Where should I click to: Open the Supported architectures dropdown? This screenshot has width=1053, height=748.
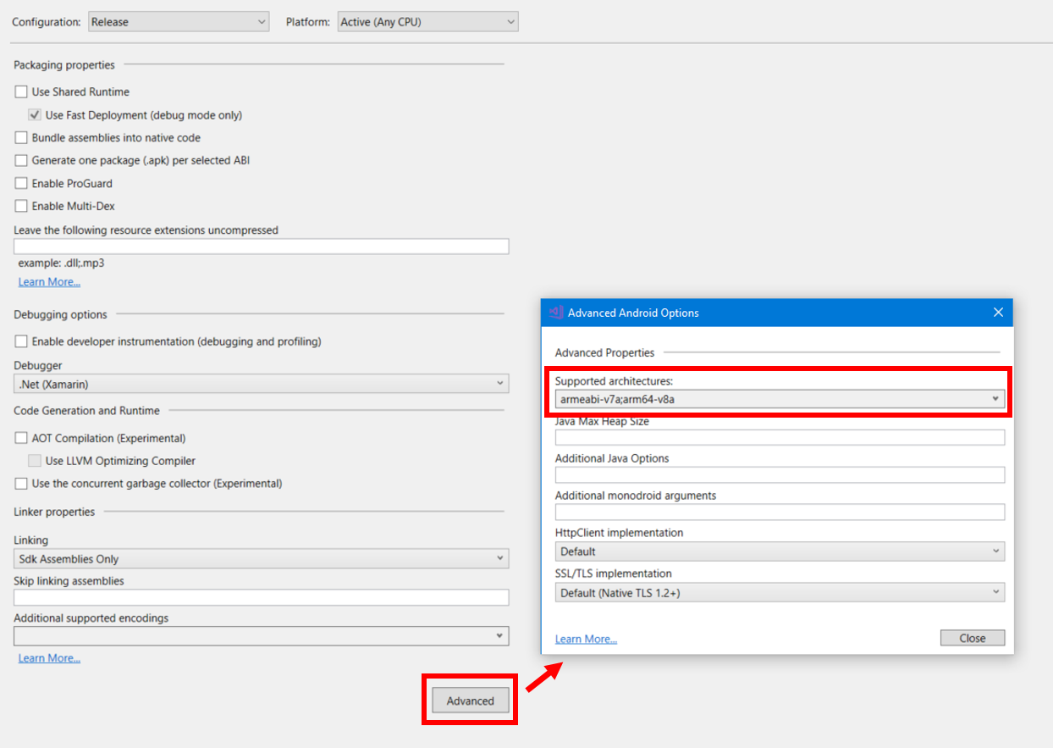(779, 399)
